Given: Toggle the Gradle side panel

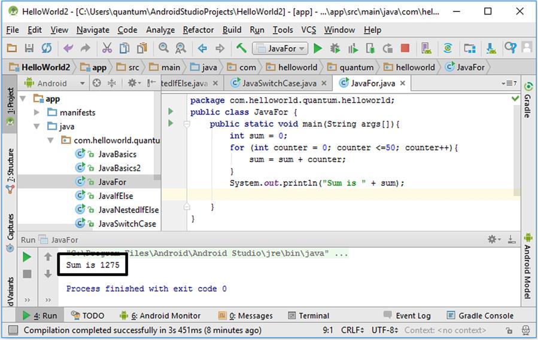Looking at the screenshot, I should [528, 100].
